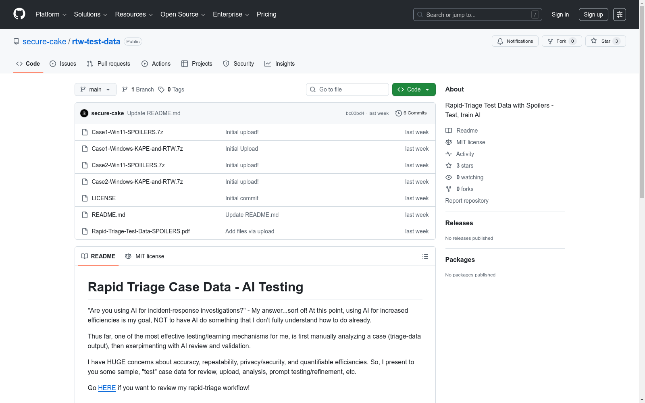Screen dimensions: 645x403
Task: Open the Projects tab
Action: click(x=197, y=64)
